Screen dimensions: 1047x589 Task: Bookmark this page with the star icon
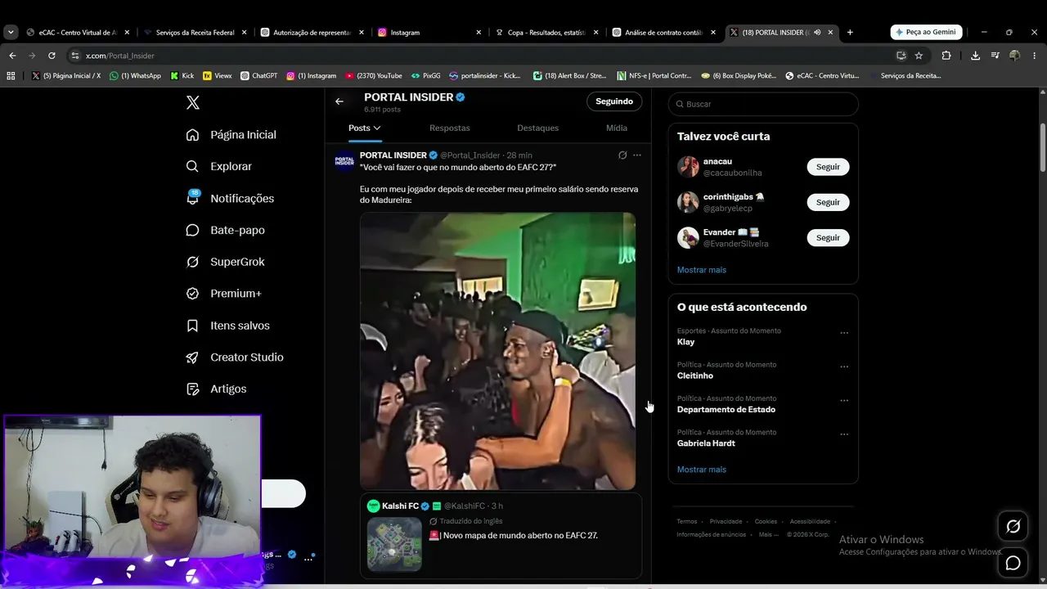coord(919,56)
